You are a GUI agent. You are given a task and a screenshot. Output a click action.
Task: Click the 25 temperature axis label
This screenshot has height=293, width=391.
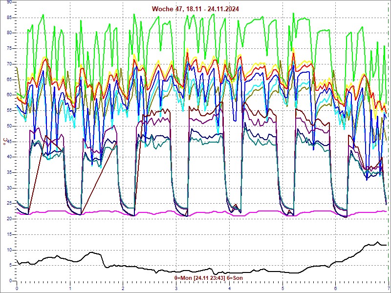9,204
